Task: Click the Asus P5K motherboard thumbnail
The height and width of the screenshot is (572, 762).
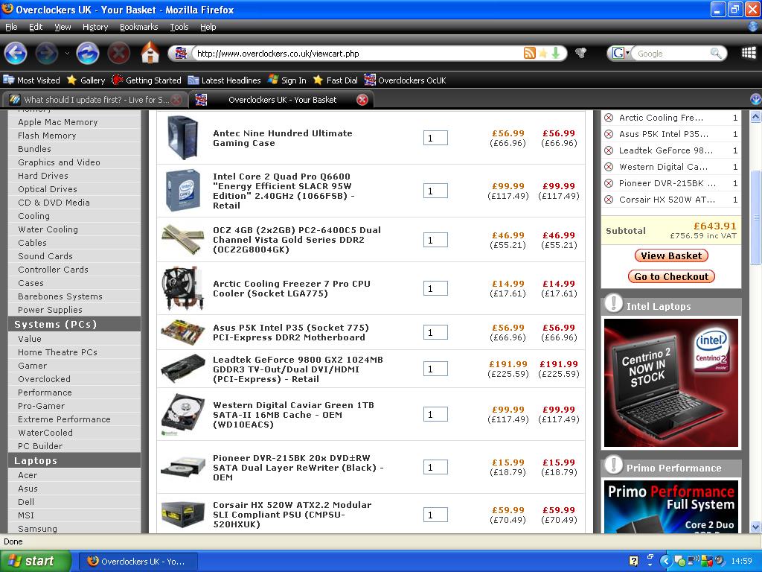Action: tap(183, 332)
